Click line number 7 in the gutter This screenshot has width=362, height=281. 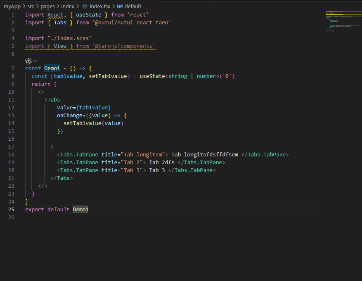click(x=13, y=68)
